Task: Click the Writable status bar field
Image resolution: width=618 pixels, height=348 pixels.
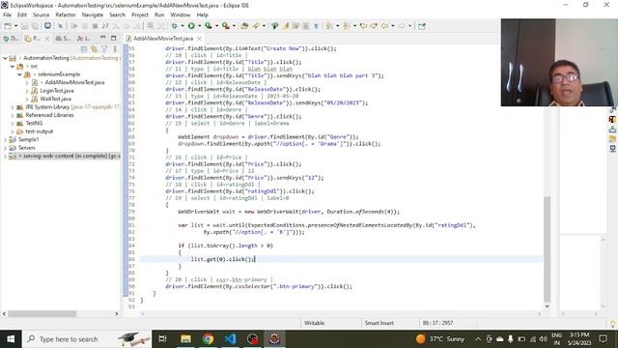Action: pos(314,323)
